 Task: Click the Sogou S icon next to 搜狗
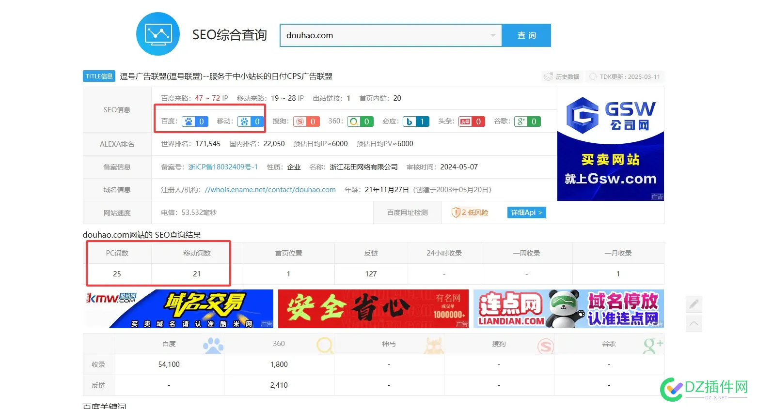pos(299,121)
